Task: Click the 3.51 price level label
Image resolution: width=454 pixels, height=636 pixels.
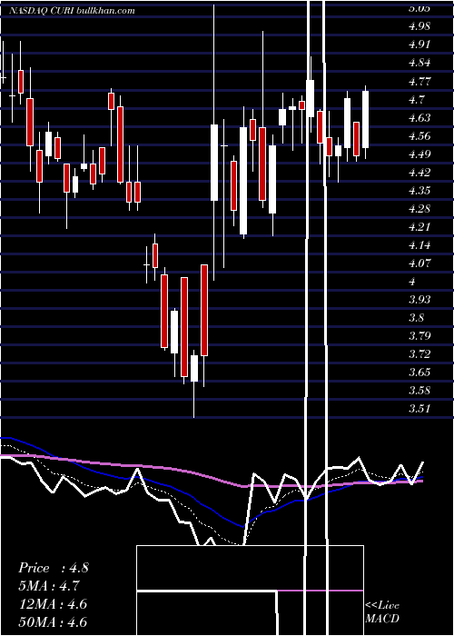Action: pyautogui.click(x=419, y=409)
